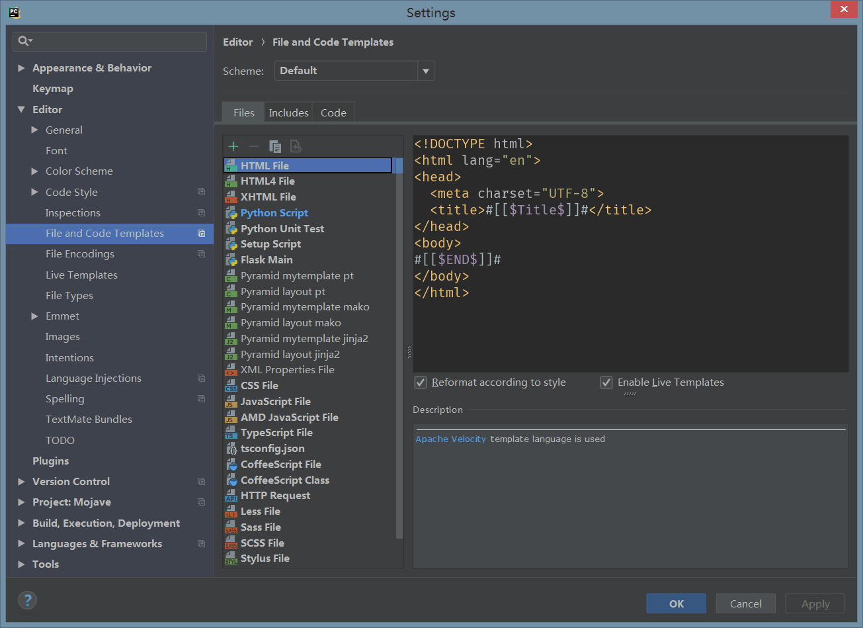Click the magnifier icon in search box
Screen dimensions: 863x628
click(x=24, y=41)
